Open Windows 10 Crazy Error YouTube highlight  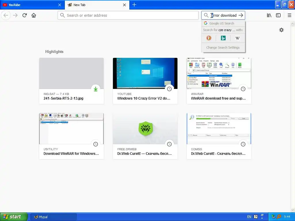tap(145, 81)
